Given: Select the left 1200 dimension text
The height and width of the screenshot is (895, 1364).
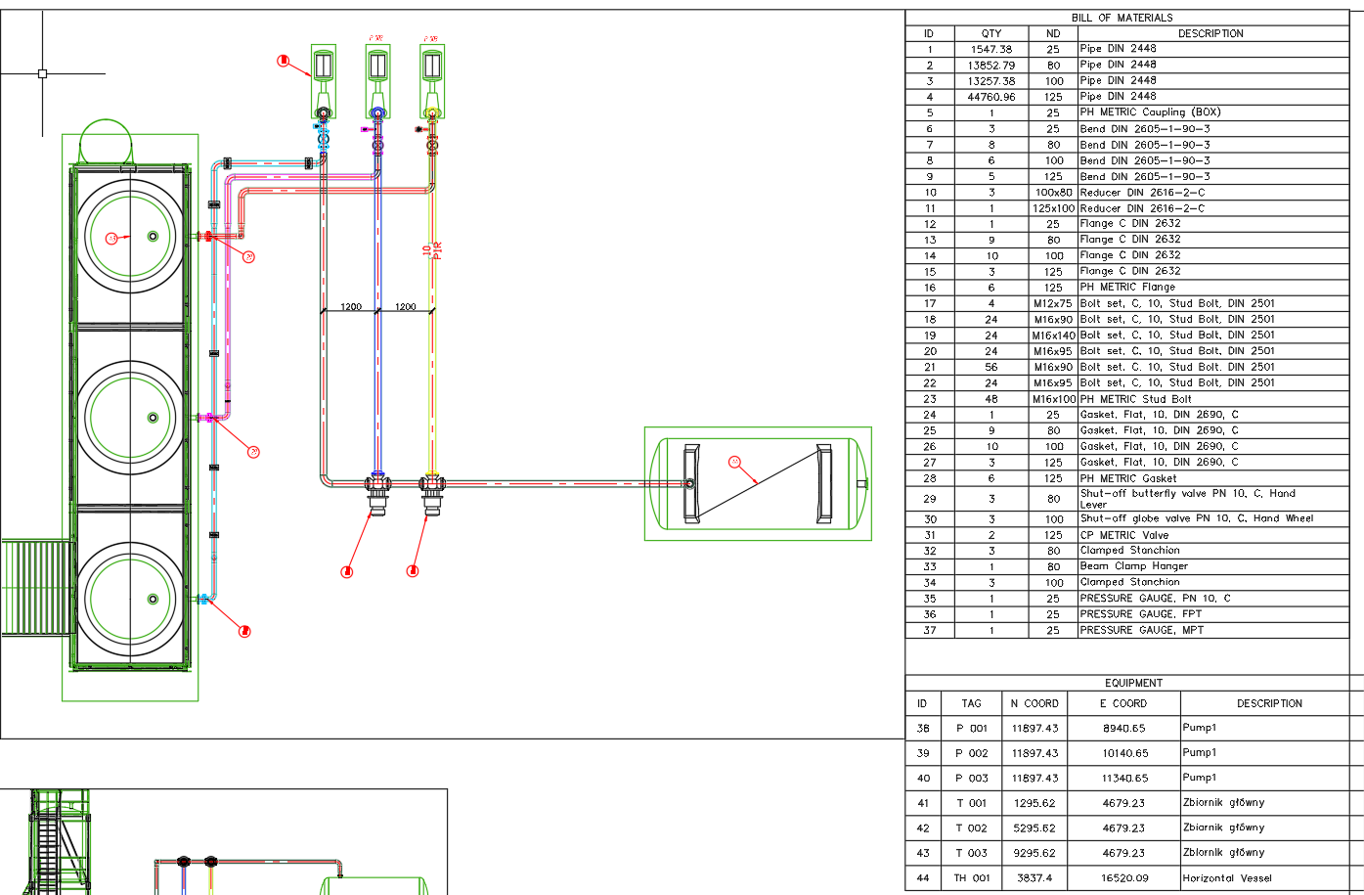Looking at the screenshot, I should click(351, 307).
